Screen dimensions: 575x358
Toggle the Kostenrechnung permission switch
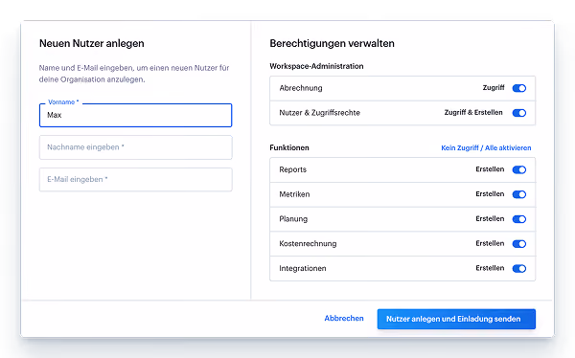point(518,244)
